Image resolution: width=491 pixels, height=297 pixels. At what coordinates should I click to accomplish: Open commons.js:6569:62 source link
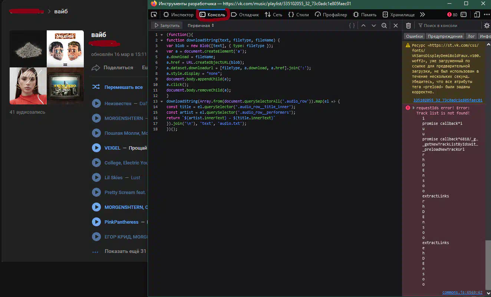462,293
